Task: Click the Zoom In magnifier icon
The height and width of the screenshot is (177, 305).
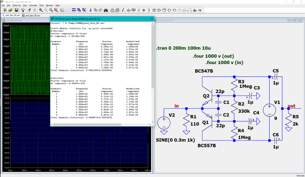Action: pos(41,10)
